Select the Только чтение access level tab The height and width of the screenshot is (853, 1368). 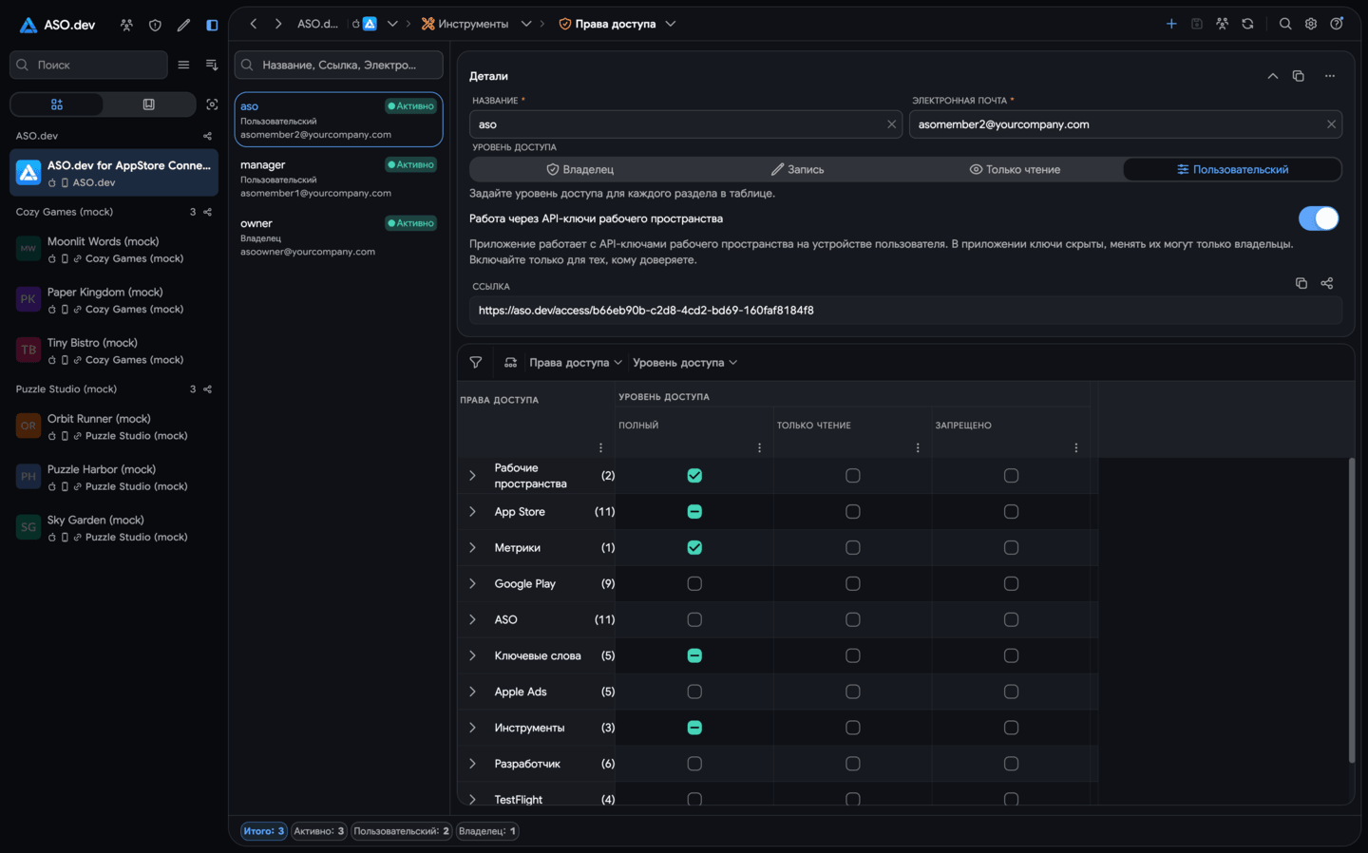(1015, 169)
